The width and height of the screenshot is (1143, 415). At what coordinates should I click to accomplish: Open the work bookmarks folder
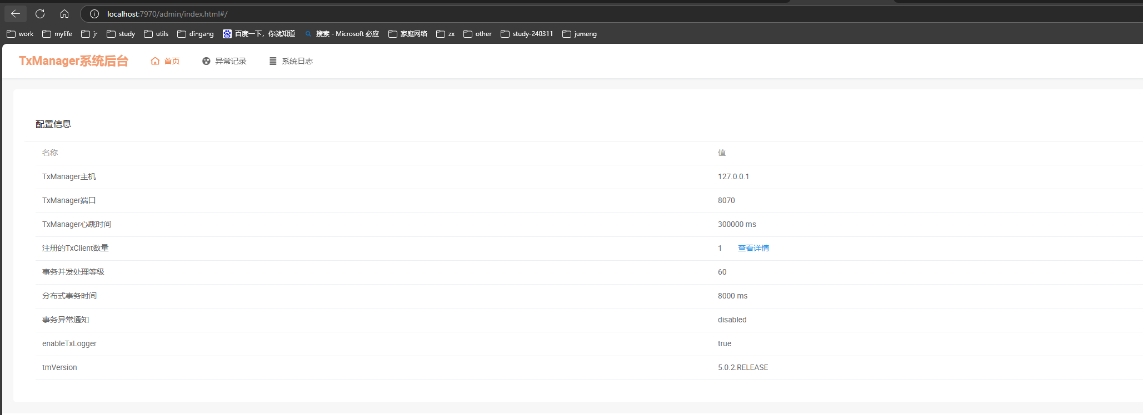pos(20,34)
